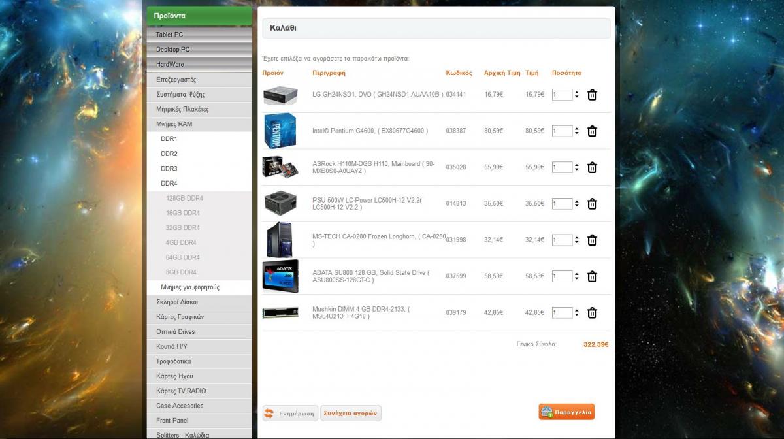
Task: Remove Intel Pentium G4600 with trash icon
Action: [x=592, y=131]
